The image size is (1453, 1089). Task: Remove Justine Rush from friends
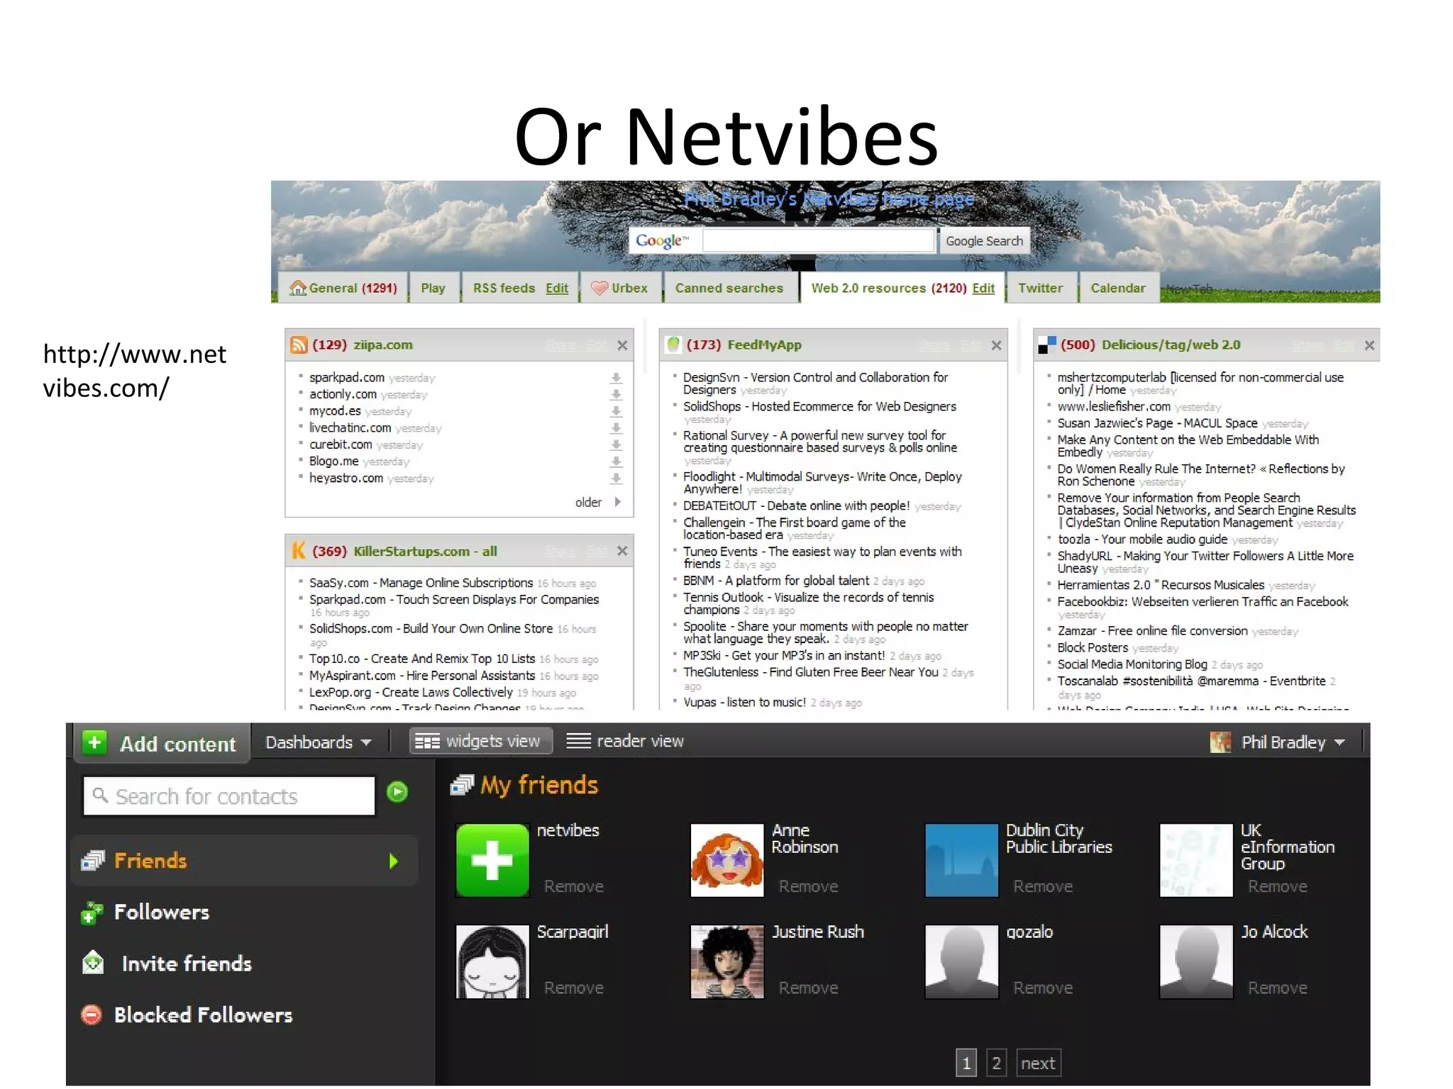click(808, 988)
